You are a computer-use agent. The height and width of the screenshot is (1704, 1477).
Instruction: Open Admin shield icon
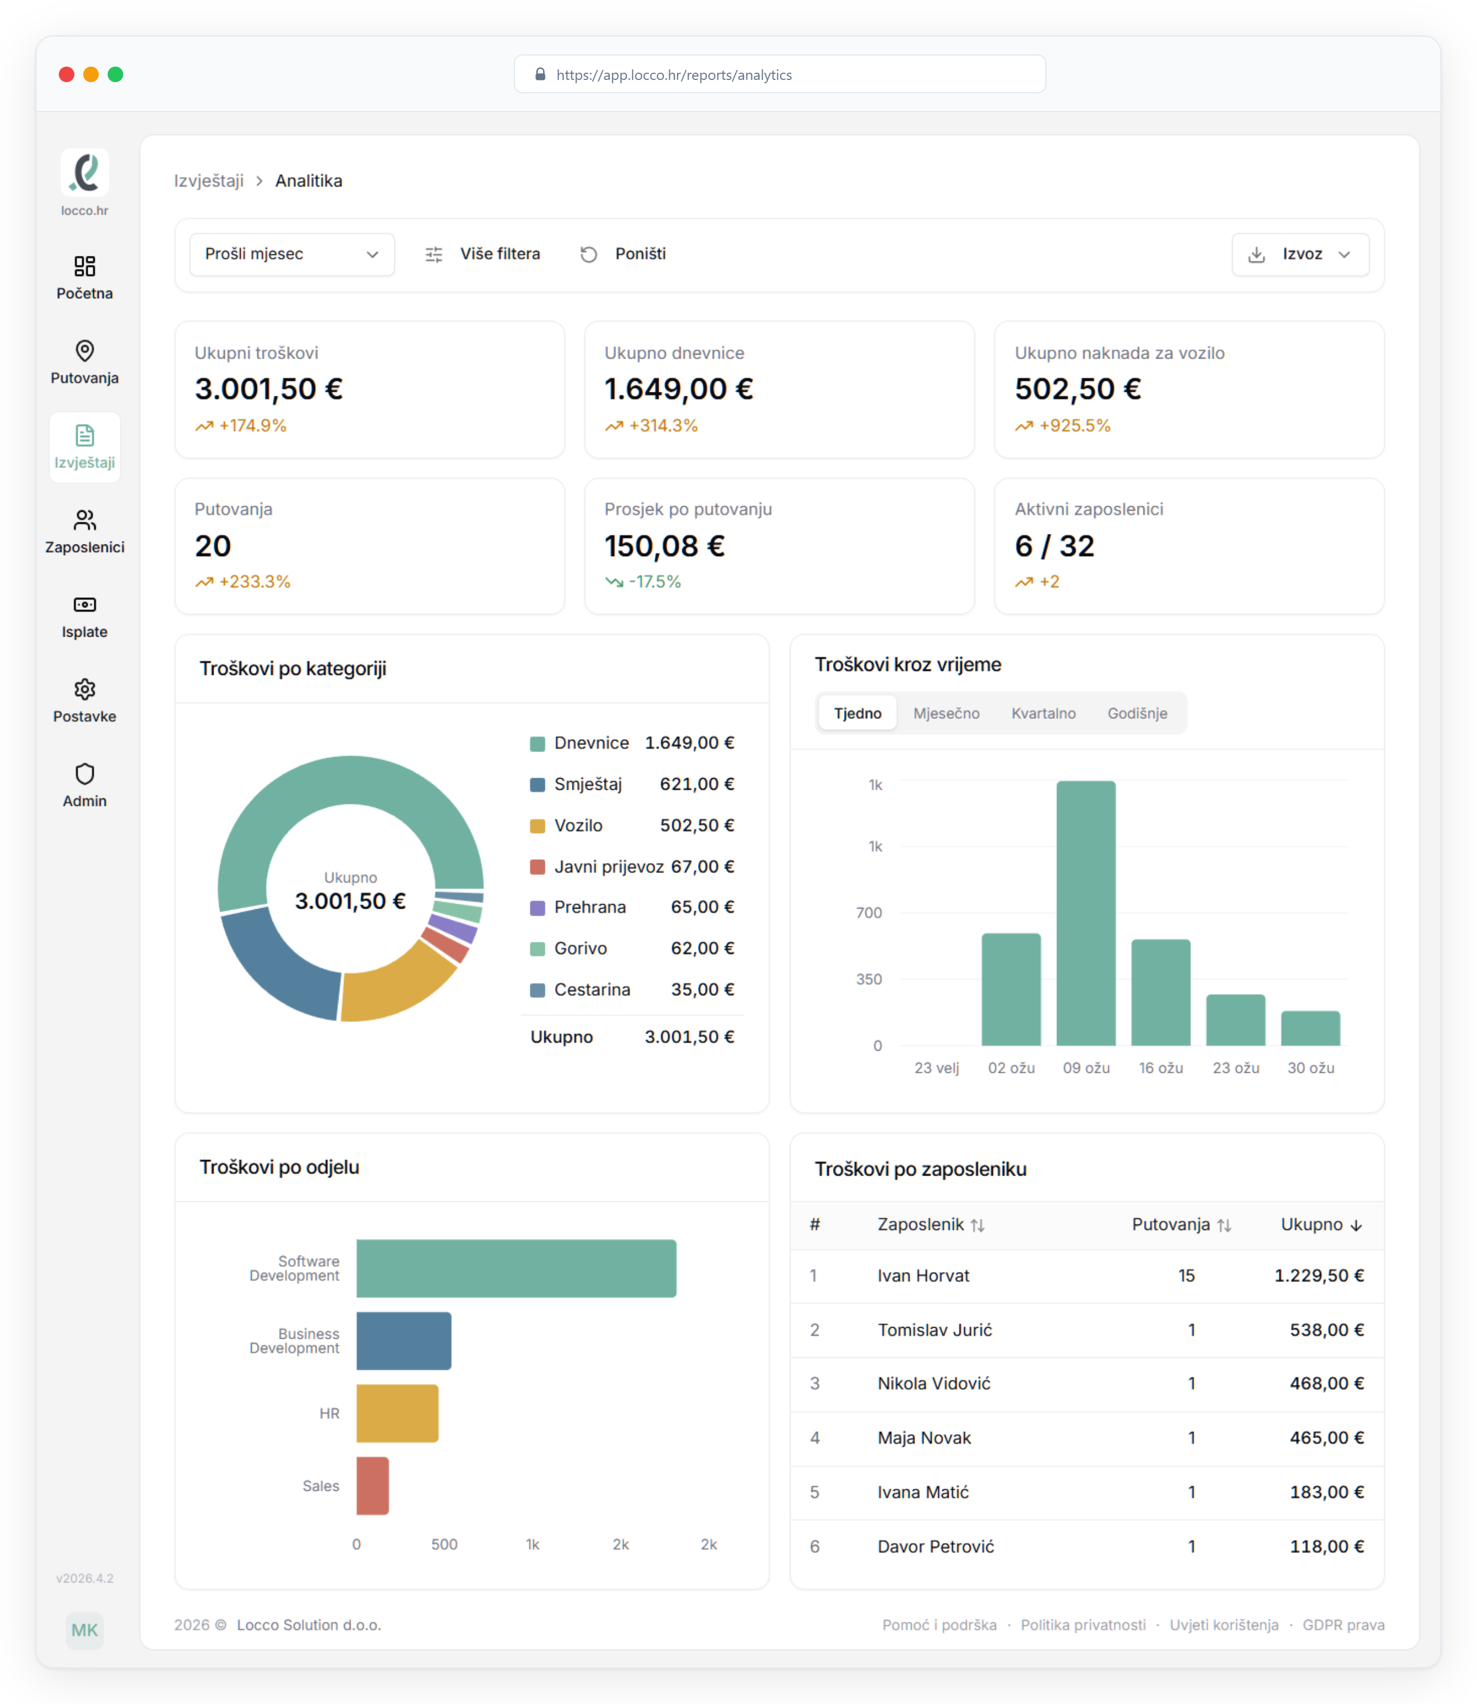(84, 774)
